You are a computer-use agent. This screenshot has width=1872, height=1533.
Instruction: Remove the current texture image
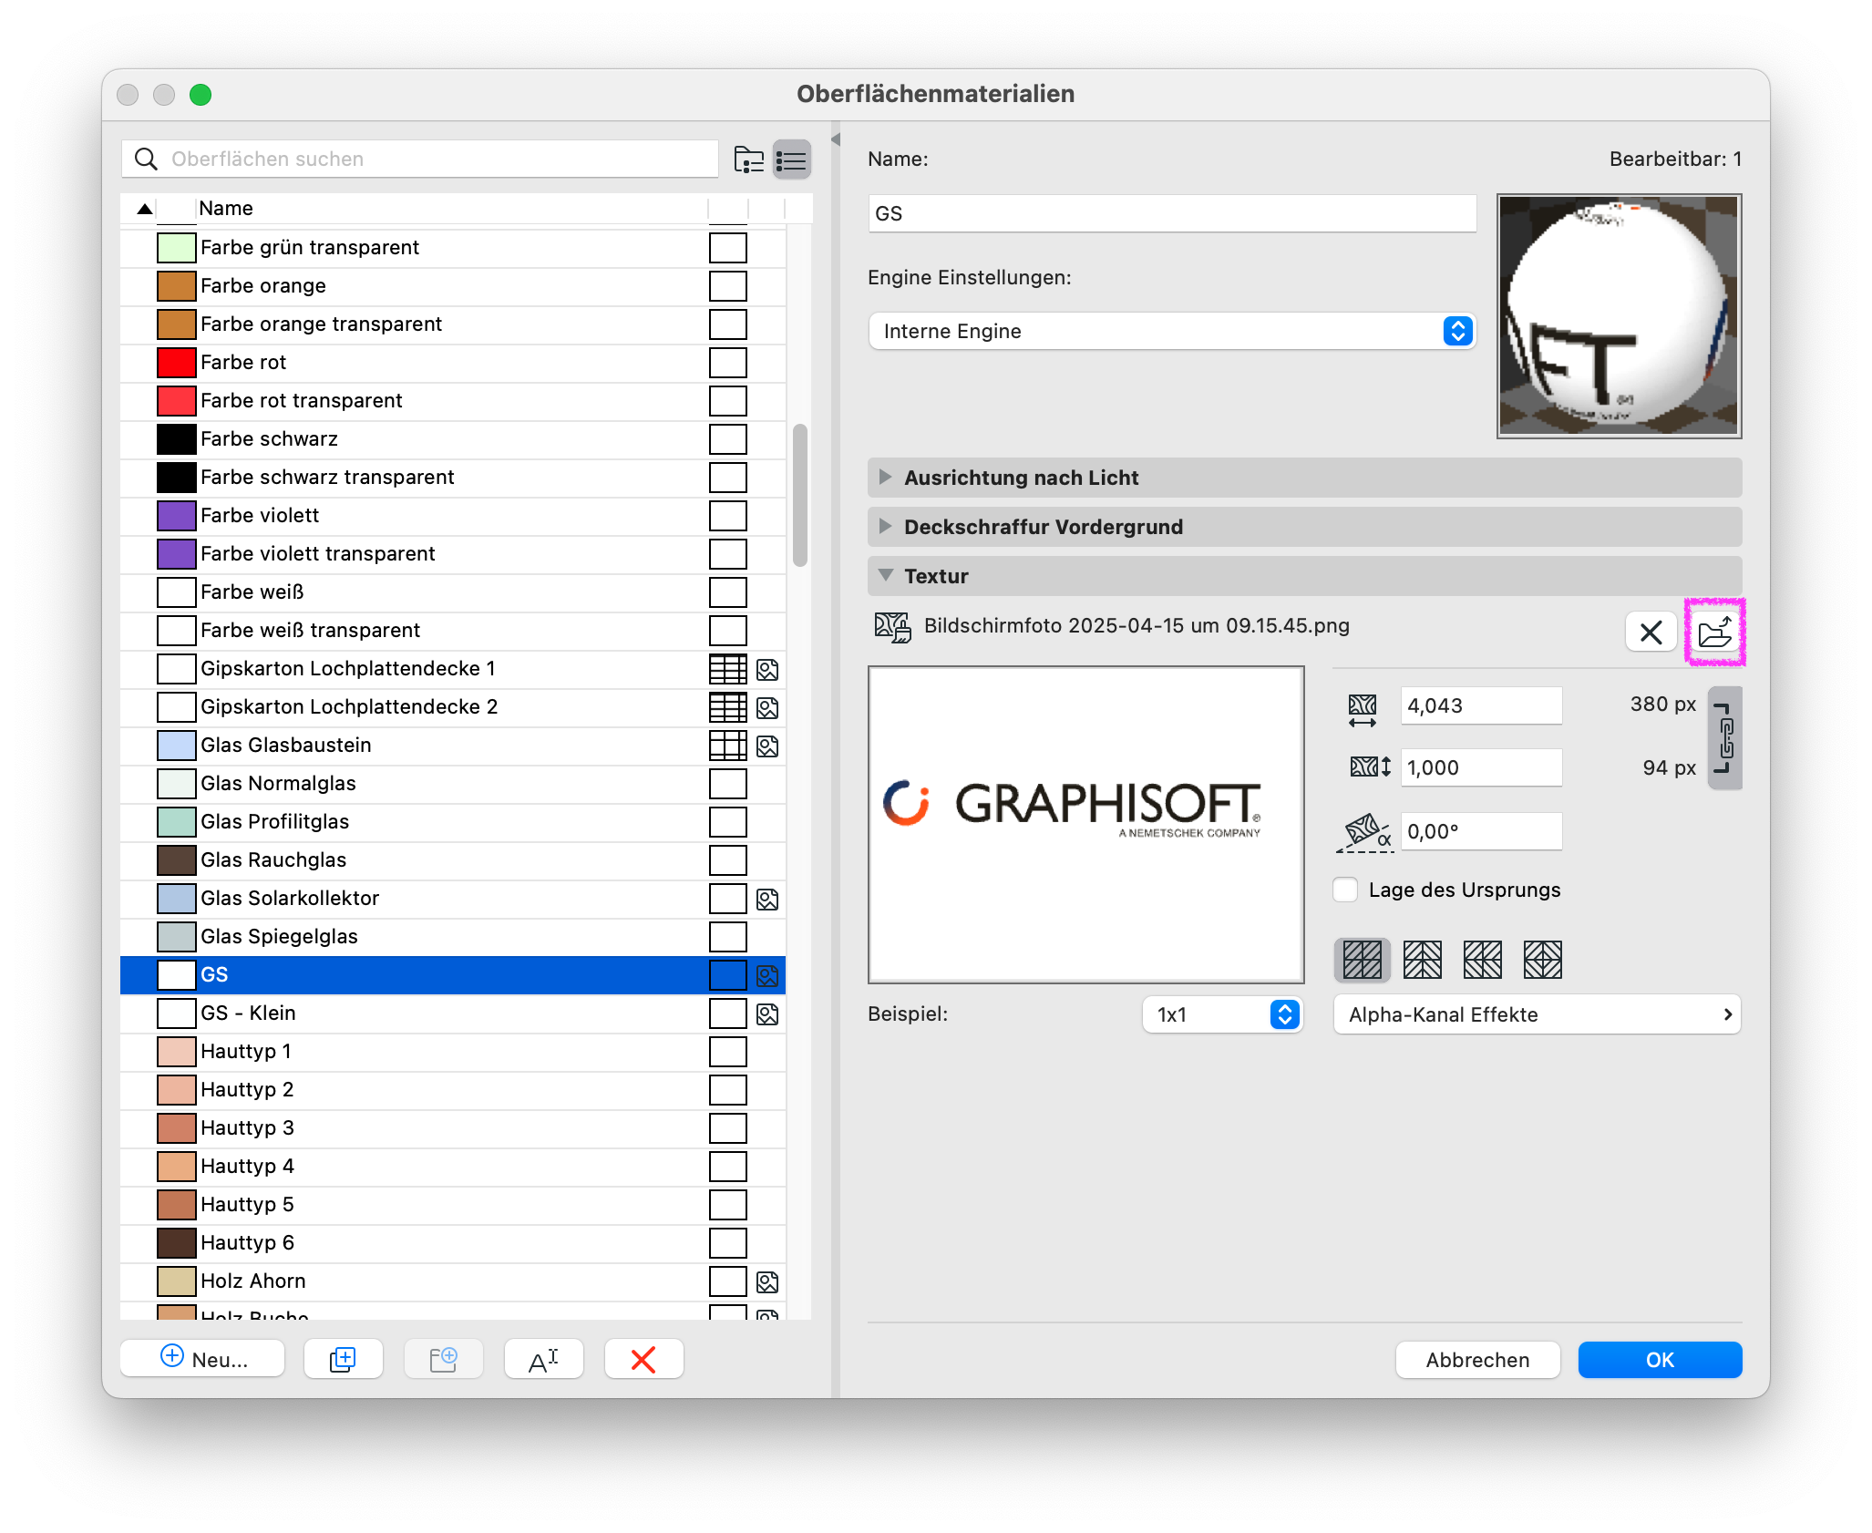pyautogui.click(x=1651, y=632)
